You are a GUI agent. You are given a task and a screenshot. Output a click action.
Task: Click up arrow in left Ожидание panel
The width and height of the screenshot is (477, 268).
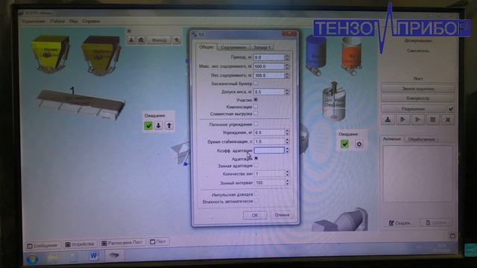click(x=169, y=126)
